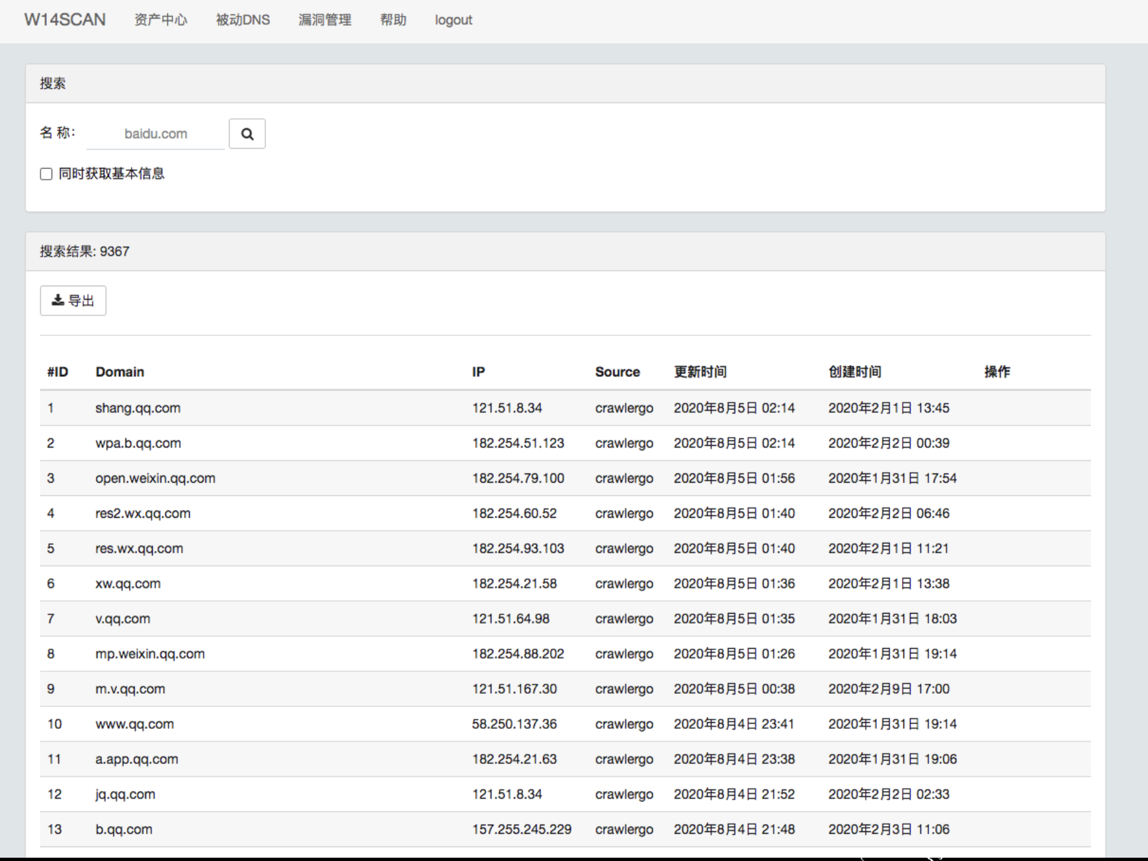Click IP 182.254.93.103

tap(518, 548)
